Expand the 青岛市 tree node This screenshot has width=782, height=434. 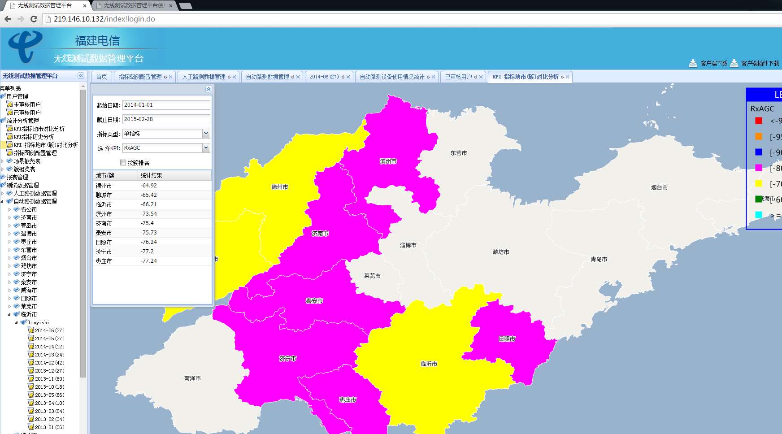(10, 226)
